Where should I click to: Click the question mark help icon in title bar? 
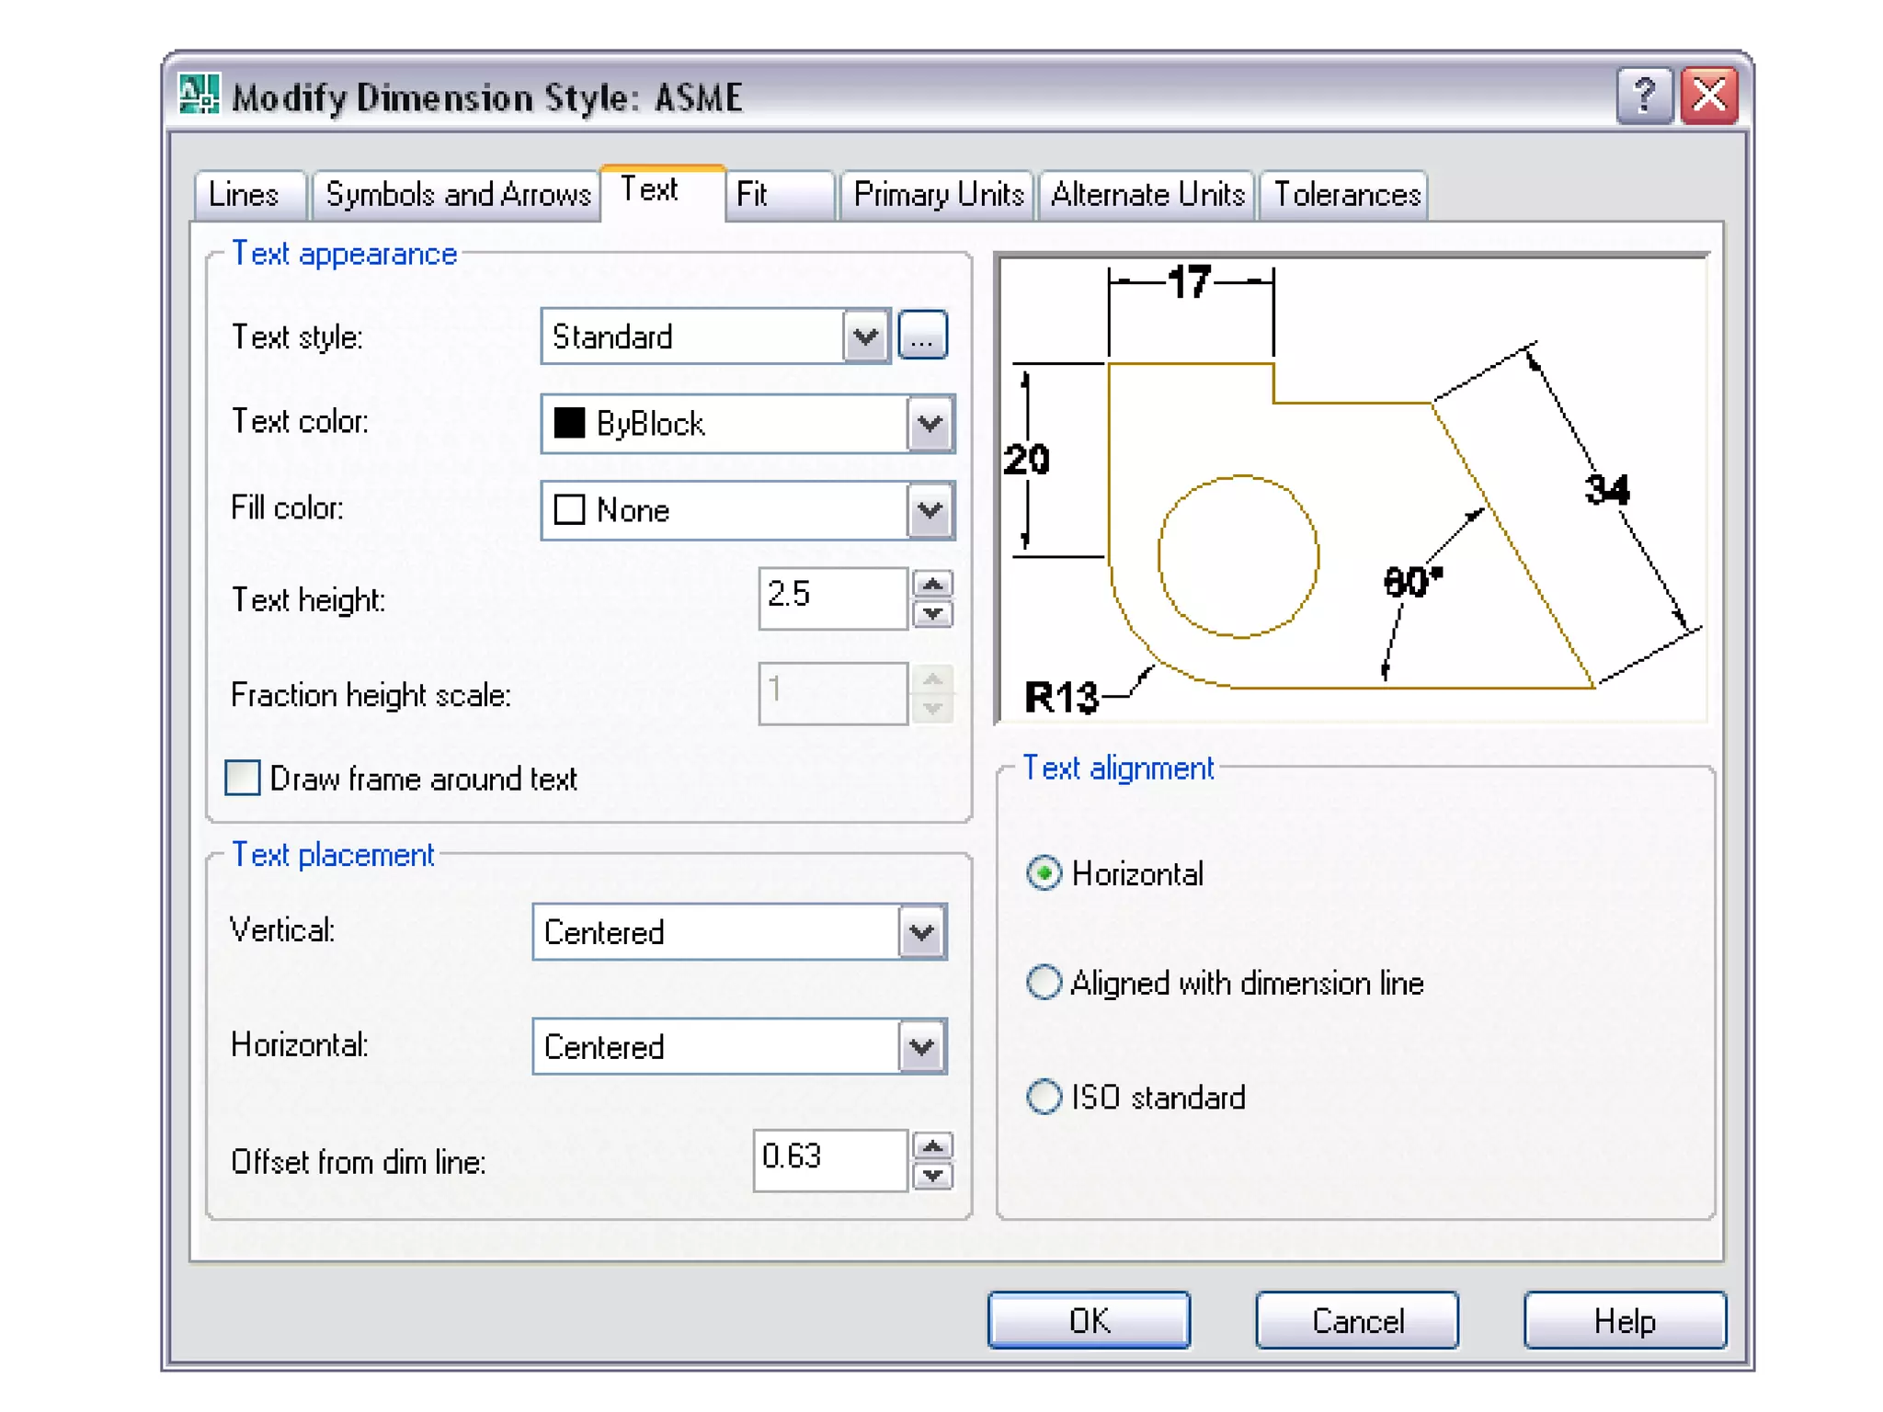click(x=1644, y=96)
